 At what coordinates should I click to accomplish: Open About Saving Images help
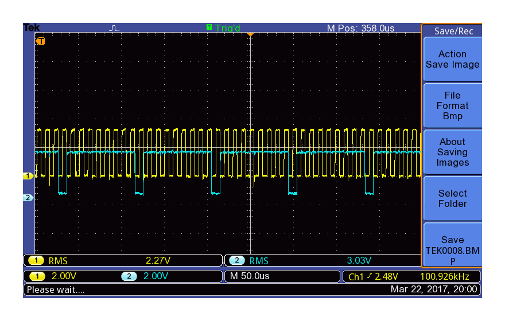[x=453, y=152]
